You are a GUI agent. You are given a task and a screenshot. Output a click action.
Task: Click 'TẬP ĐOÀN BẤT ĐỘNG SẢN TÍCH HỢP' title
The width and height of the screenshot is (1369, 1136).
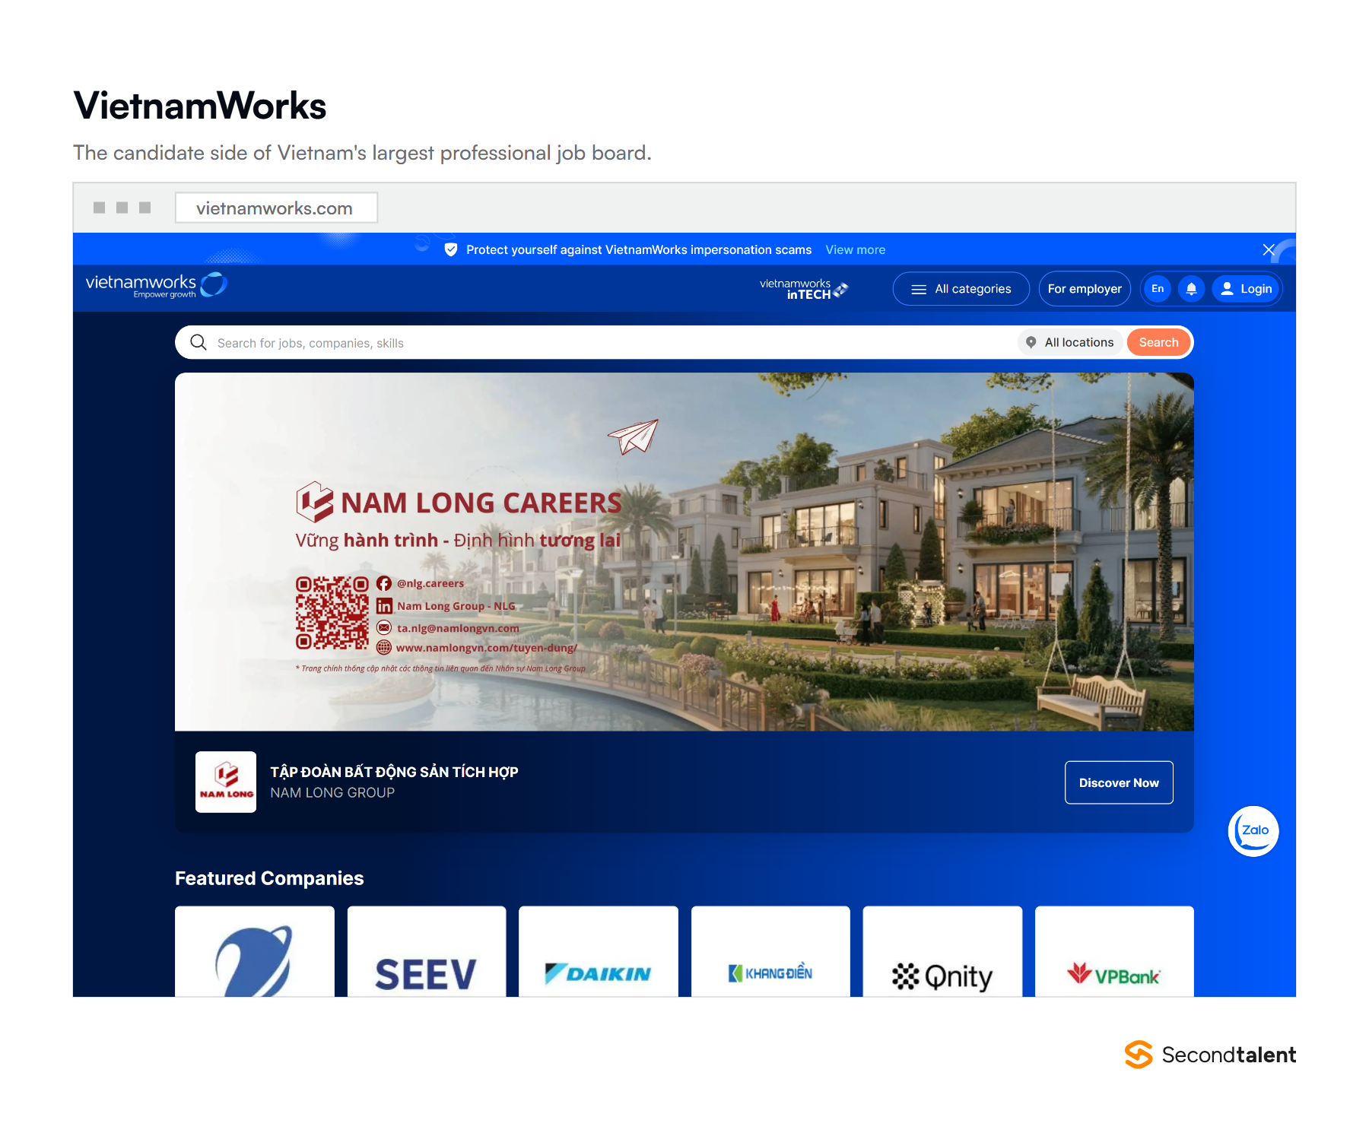(x=394, y=772)
